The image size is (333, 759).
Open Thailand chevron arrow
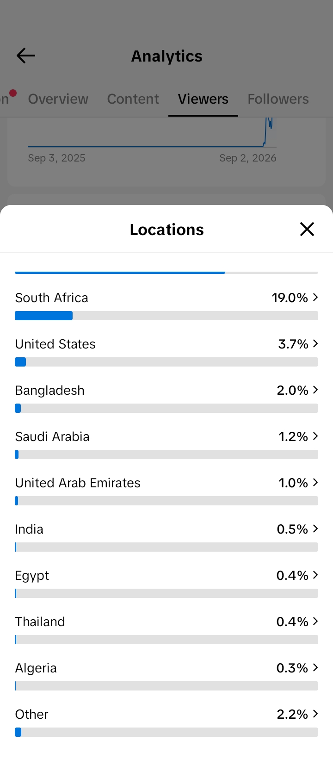pos(315,621)
